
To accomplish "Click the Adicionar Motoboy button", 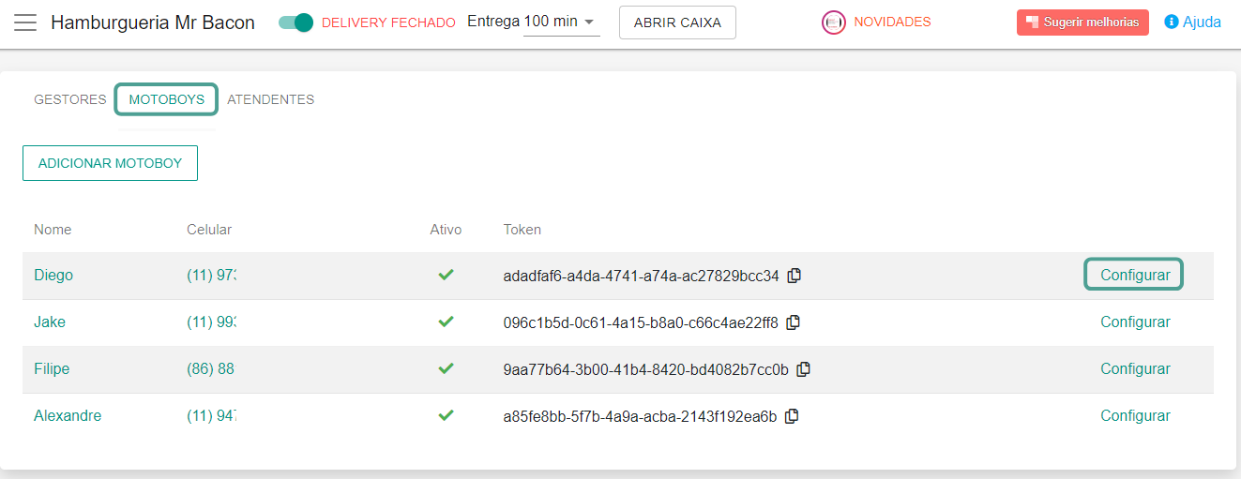I will (110, 163).
